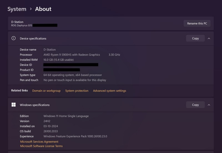The height and width of the screenshot is (153, 222).
Task: Copy the Windows specifications
Action: click(195, 105)
